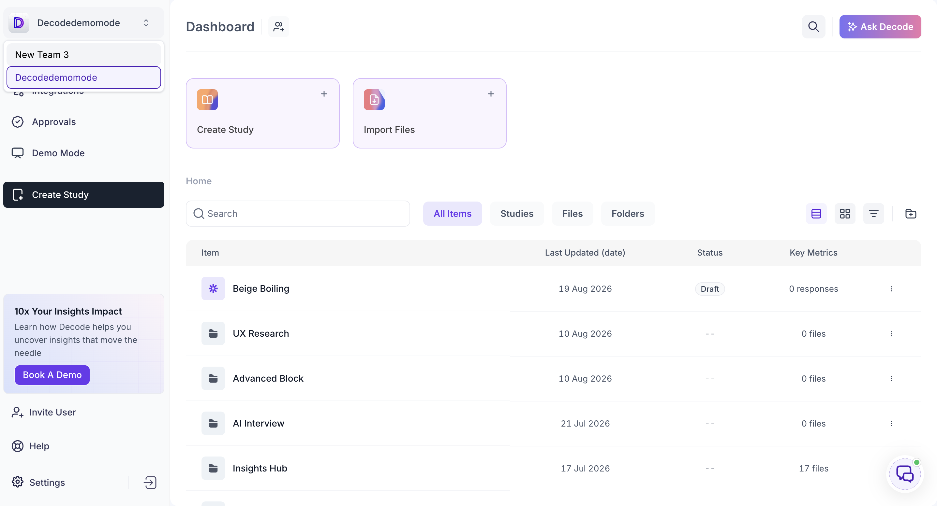
Task: Switch to the Files tab
Action: 573,214
